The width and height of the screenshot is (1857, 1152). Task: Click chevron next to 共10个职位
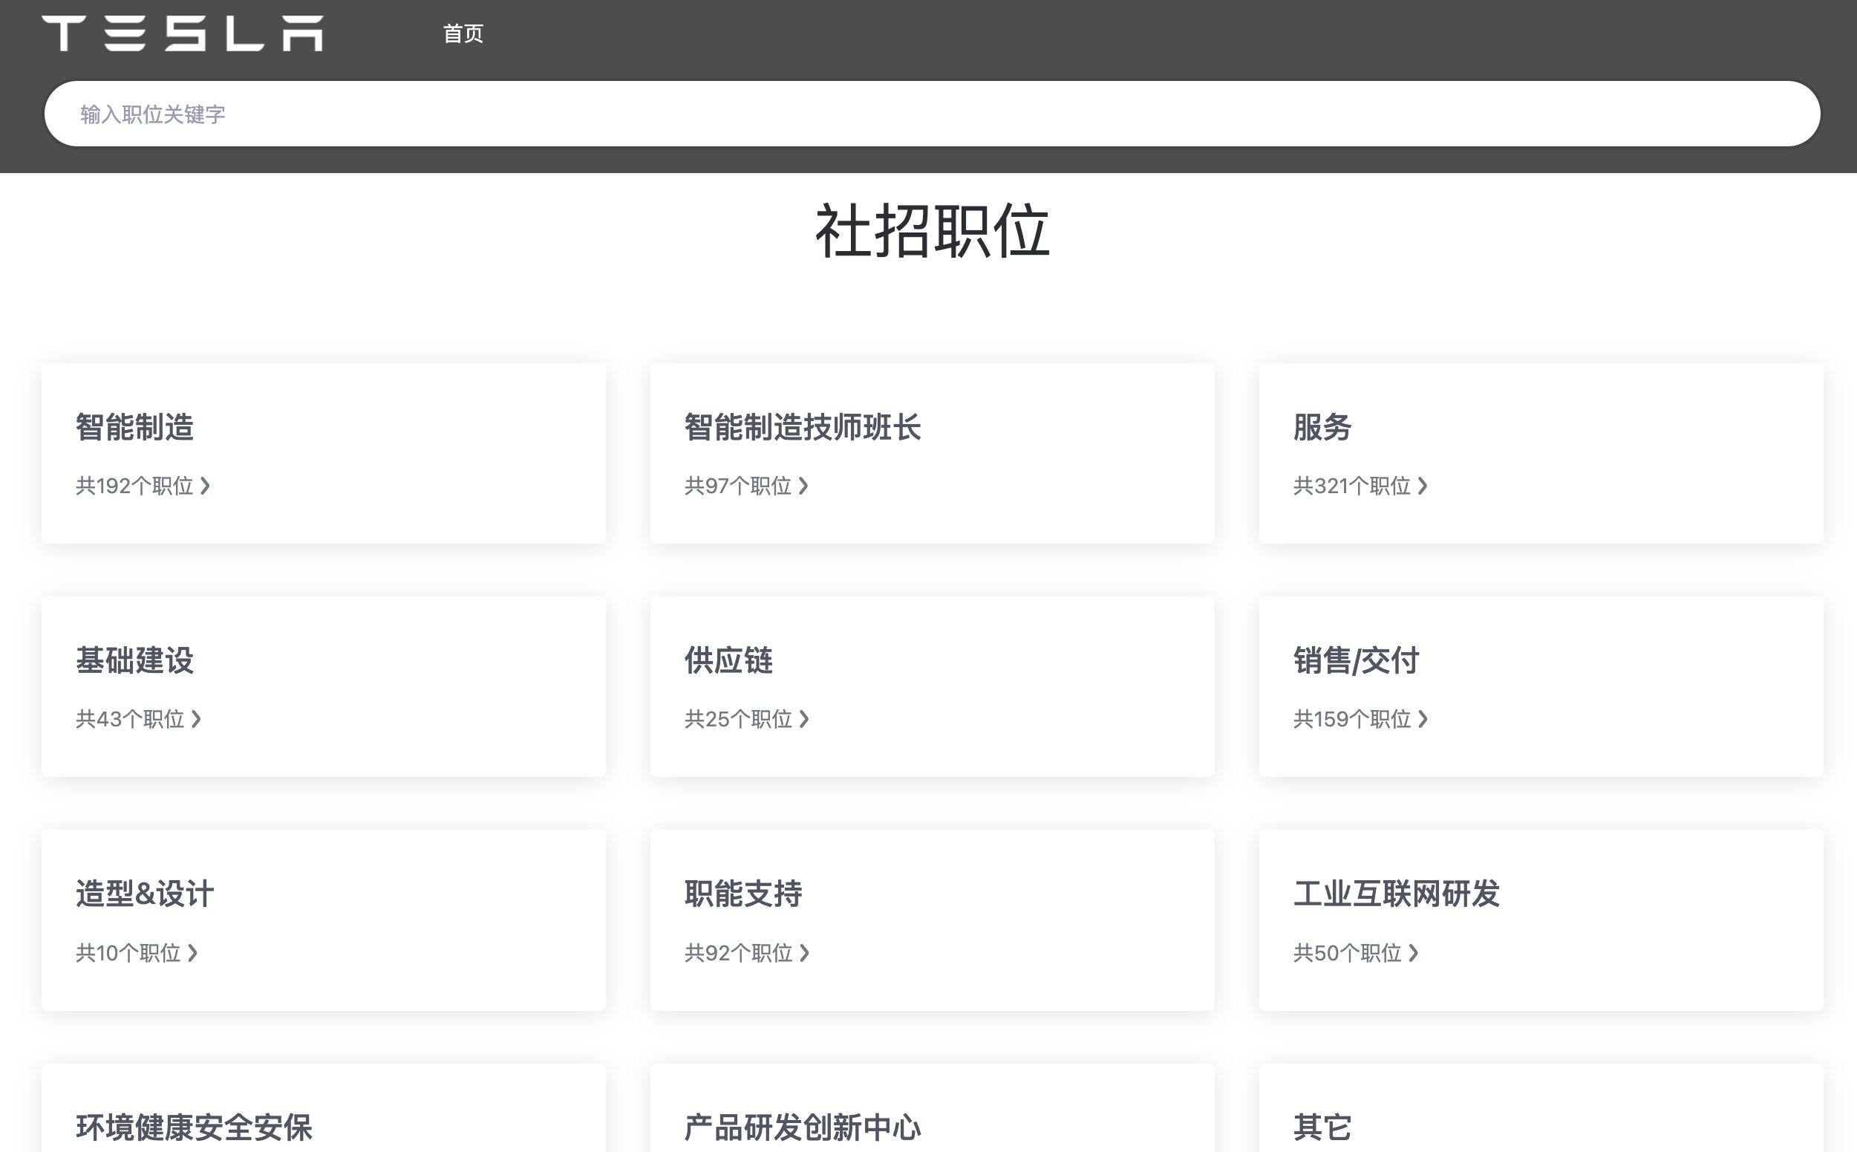[x=193, y=953]
